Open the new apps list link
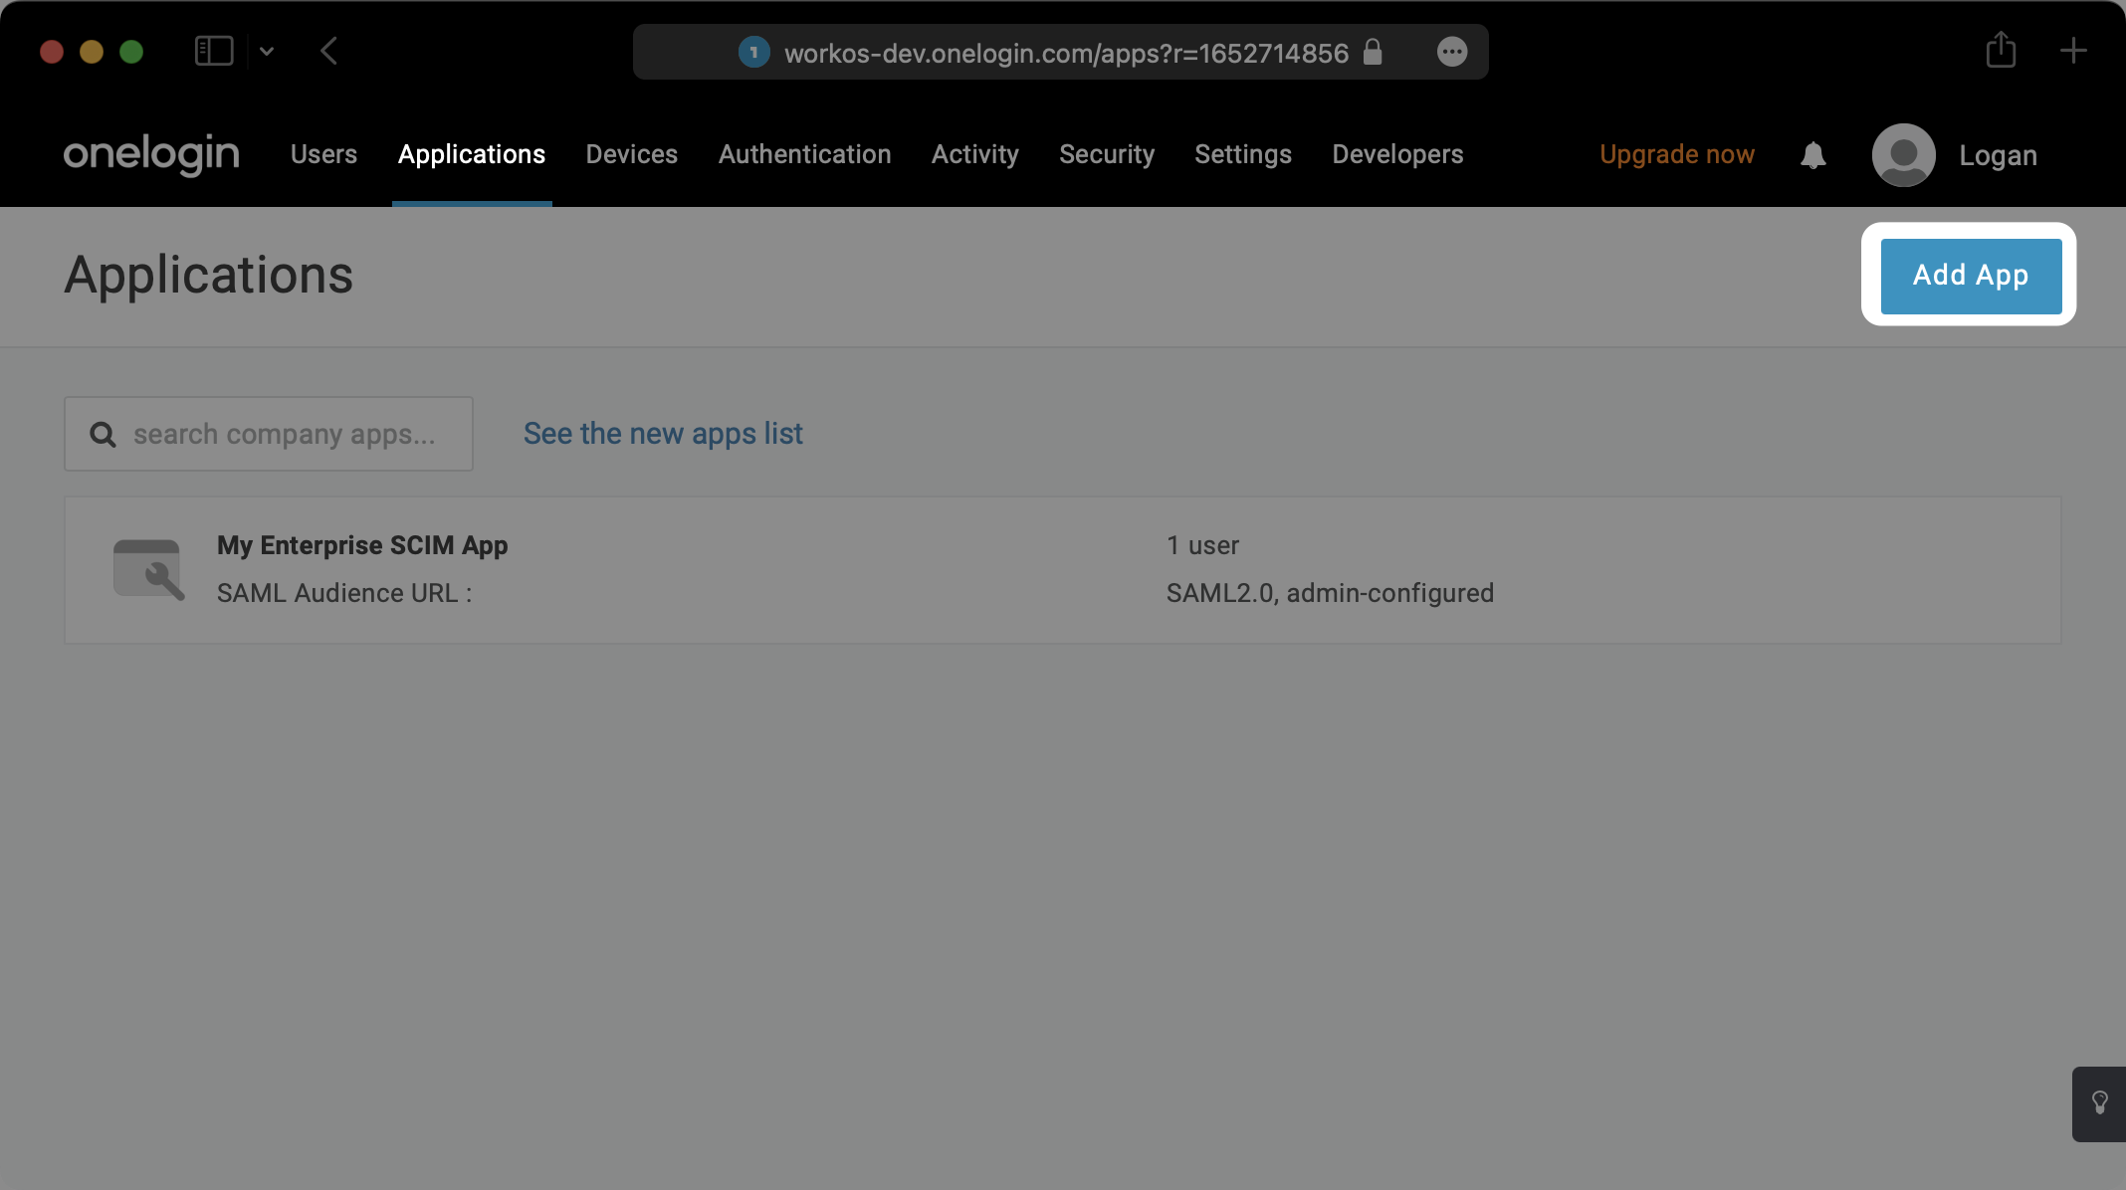 point(663,434)
